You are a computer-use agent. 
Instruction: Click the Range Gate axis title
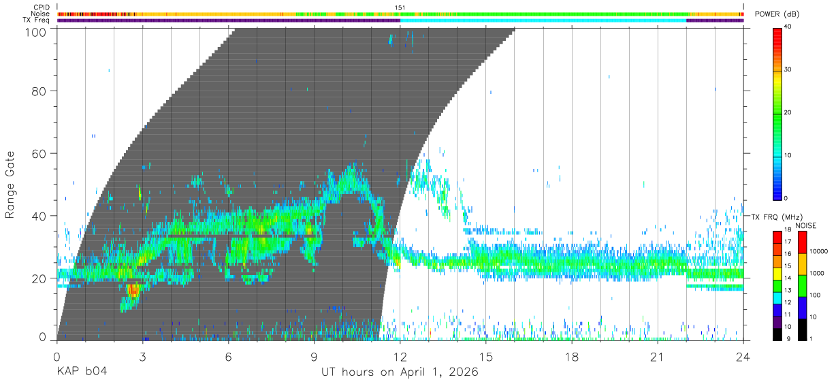point(10,184)
